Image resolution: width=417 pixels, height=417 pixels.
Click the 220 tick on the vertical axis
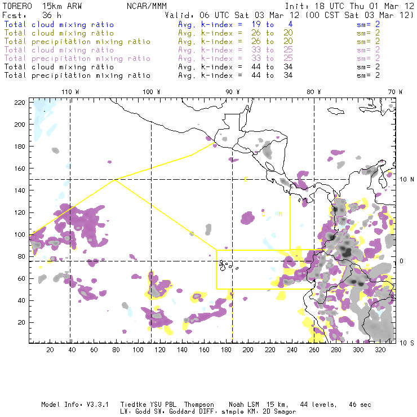(x=20, y=102)
